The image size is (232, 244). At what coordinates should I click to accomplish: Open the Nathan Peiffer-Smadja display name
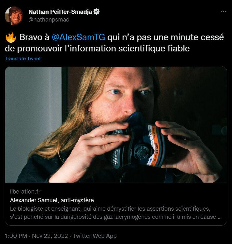point(60,12)
